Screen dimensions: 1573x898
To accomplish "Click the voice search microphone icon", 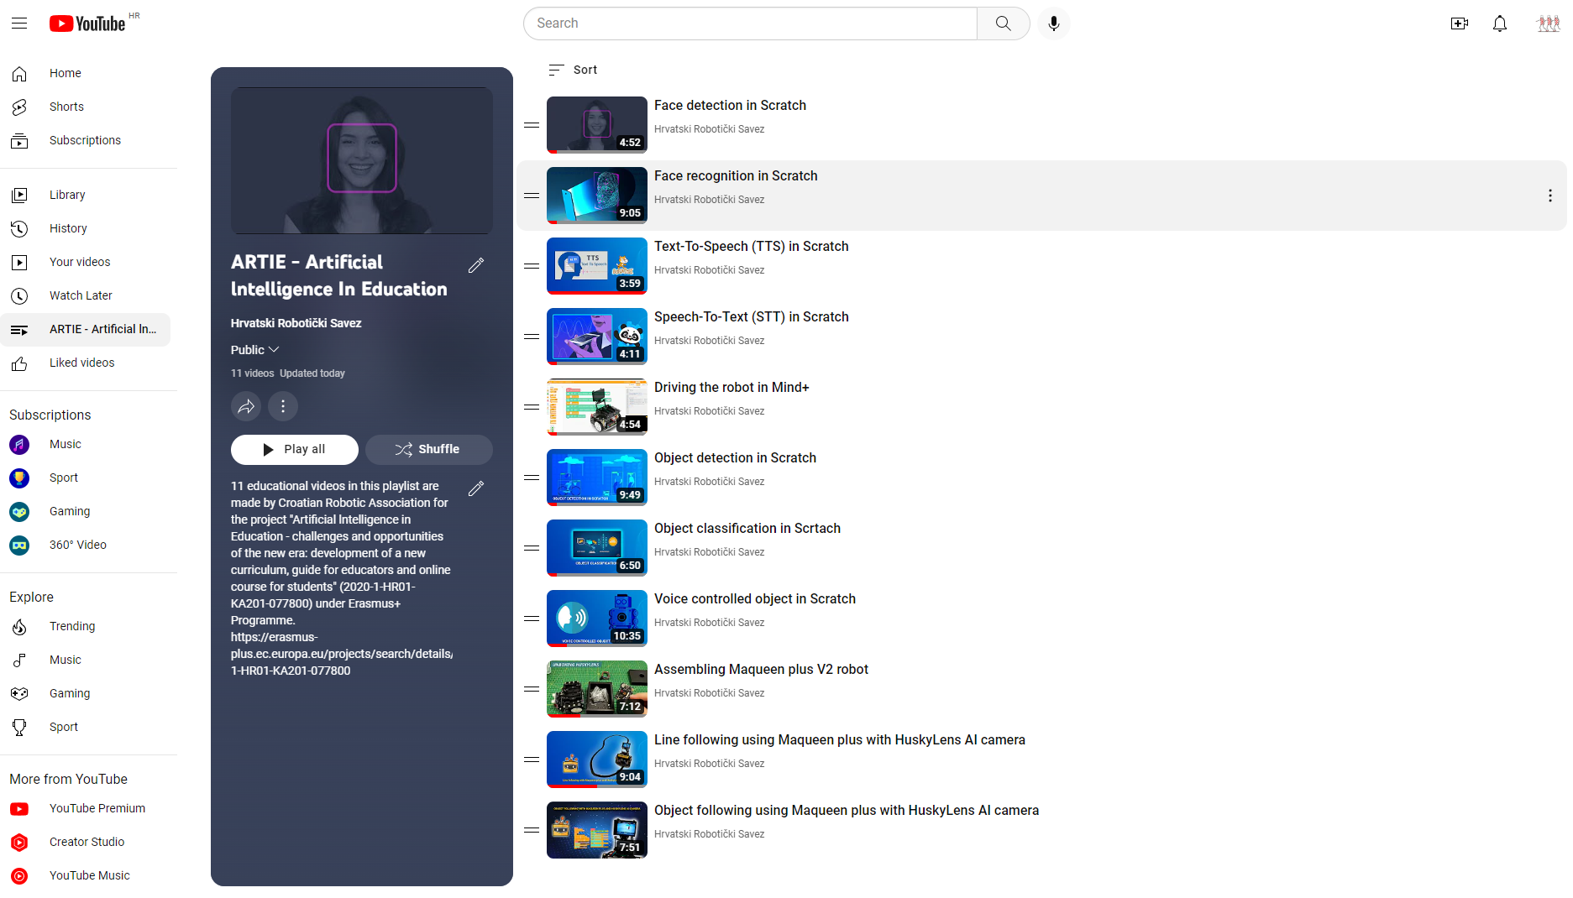I will click(1053, 23).
